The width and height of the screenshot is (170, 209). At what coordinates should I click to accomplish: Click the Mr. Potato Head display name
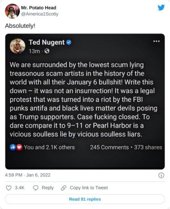click(39, 8)
